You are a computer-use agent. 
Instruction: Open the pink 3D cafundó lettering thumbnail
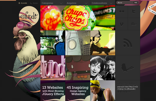[x=53, y=68]
